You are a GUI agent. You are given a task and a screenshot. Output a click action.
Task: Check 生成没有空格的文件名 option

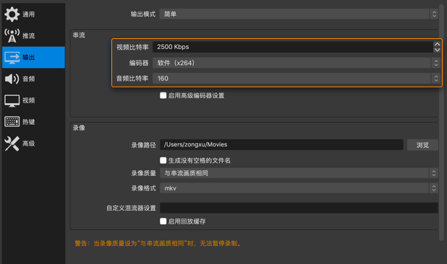[163, 160]
